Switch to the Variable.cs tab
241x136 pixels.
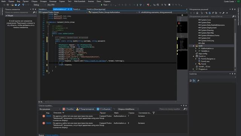coord(43,9)
